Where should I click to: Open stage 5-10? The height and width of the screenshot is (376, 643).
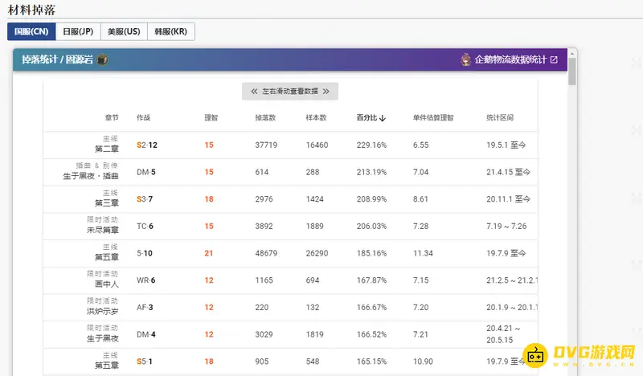(145, 253)
